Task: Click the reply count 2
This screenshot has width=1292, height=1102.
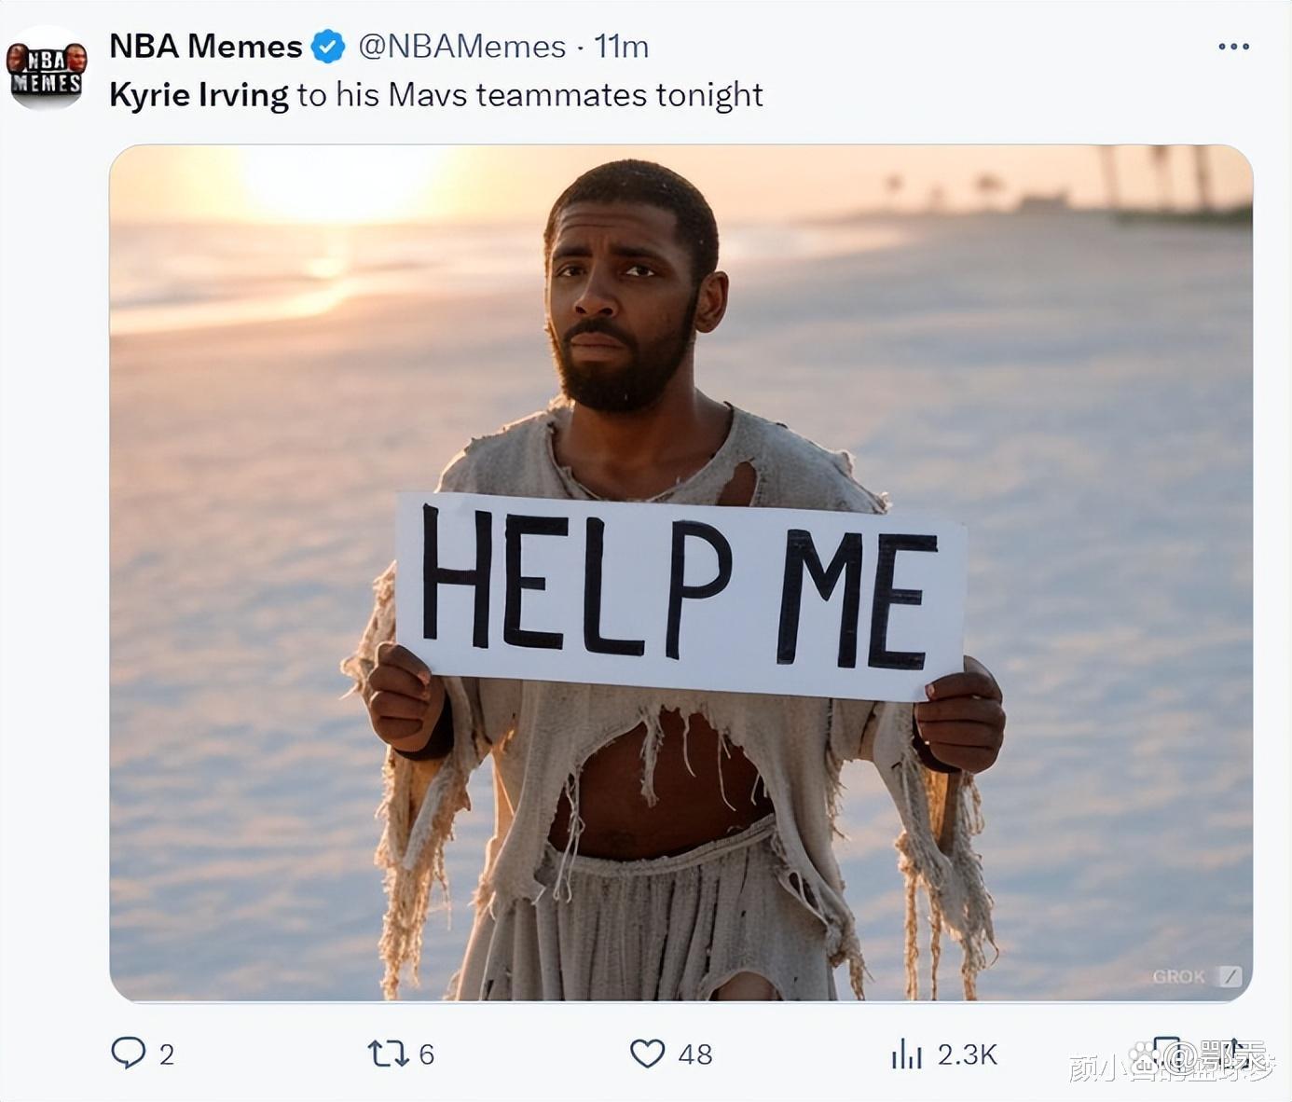Action: pyautogui.click(x=167, y=1054)
